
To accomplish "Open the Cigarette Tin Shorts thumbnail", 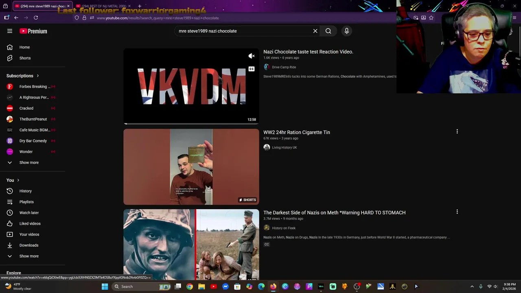I will (191, 167).
